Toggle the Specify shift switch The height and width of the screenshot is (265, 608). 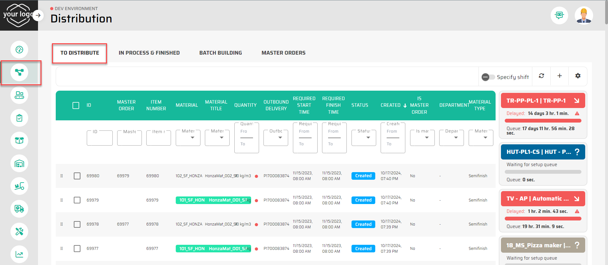tap(488, 77)
